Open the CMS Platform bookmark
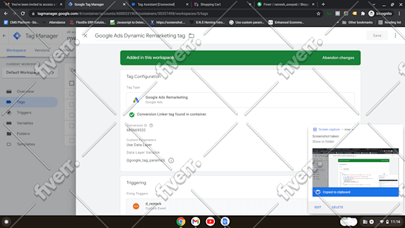The height and width of the screenshot is (228, 405). [x=21, y=23]
